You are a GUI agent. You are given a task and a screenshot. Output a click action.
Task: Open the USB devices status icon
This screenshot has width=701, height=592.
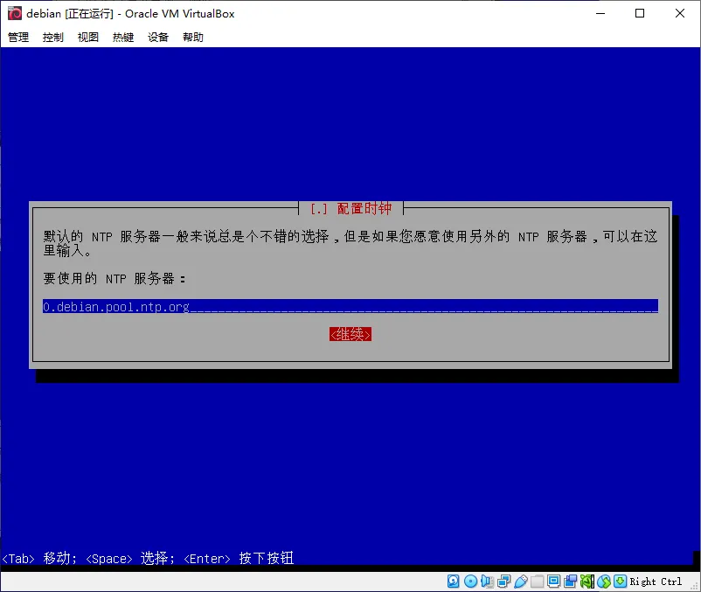(521, 582)
